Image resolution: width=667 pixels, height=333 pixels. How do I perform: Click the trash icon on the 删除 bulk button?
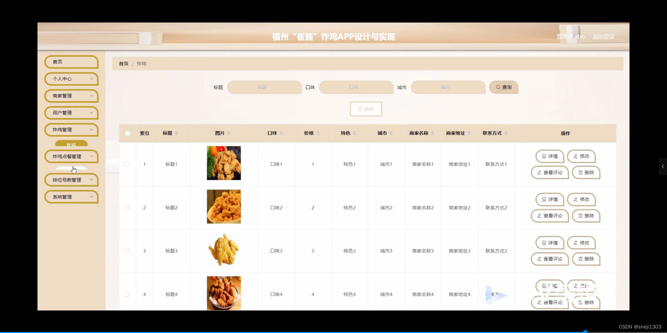tap(361, 109)
